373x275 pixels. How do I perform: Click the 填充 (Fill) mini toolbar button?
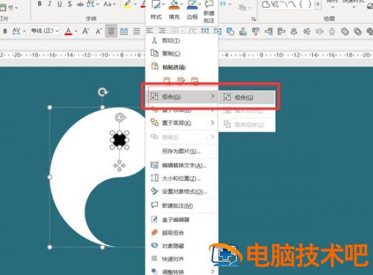[174, 10]
